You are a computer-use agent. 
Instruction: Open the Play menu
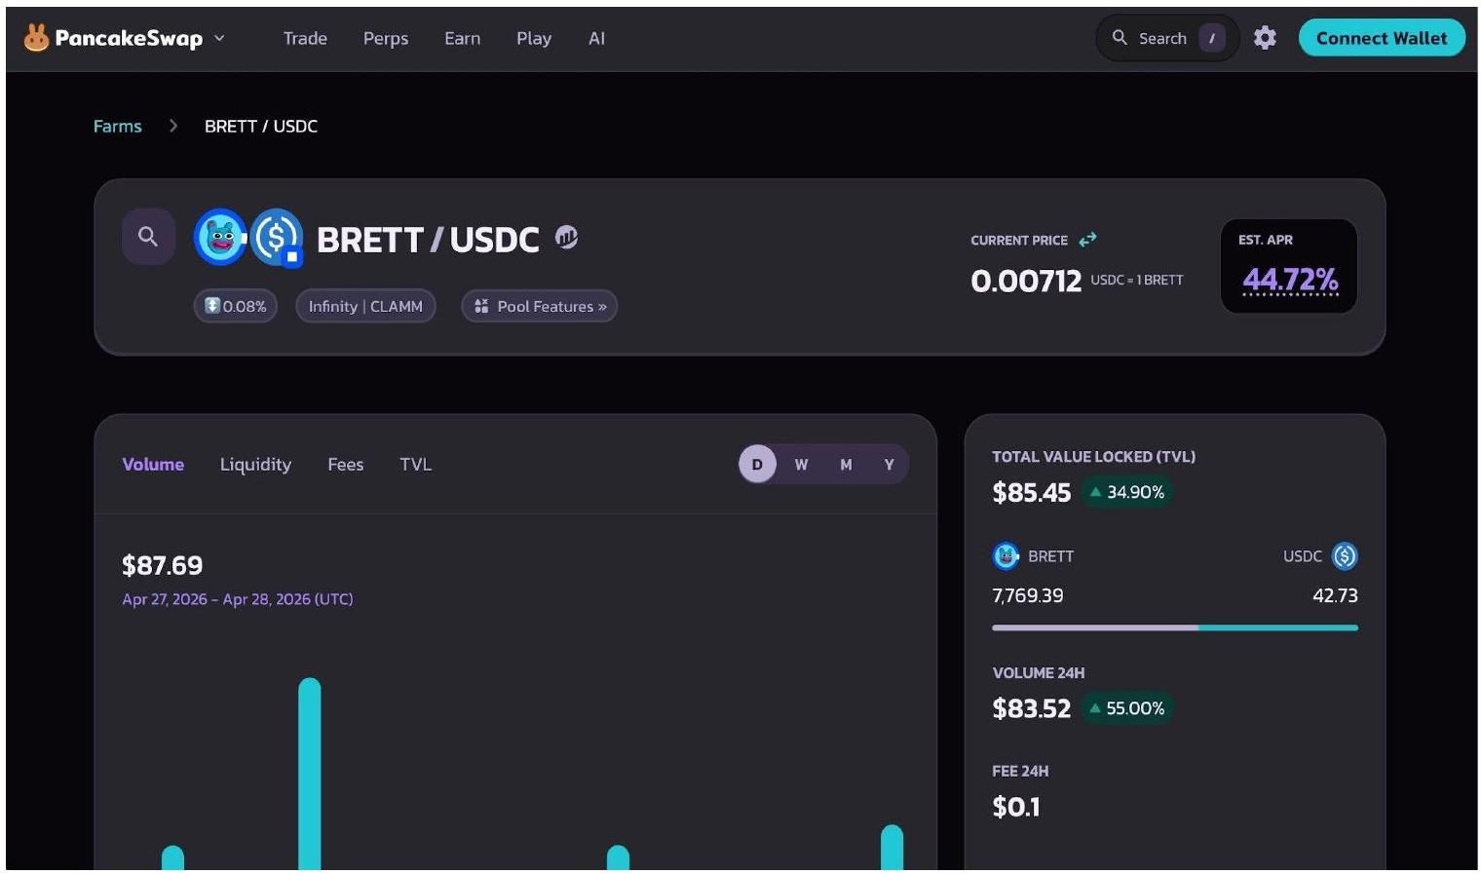(x=534, y=38)
